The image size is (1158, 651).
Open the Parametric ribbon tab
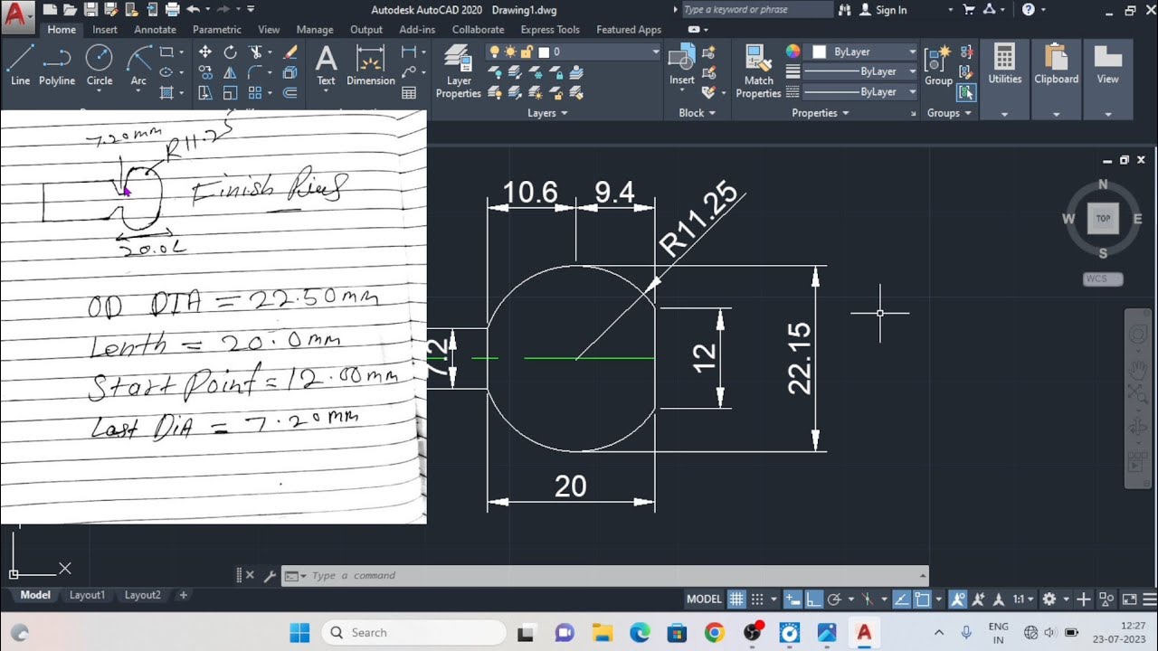217,30
